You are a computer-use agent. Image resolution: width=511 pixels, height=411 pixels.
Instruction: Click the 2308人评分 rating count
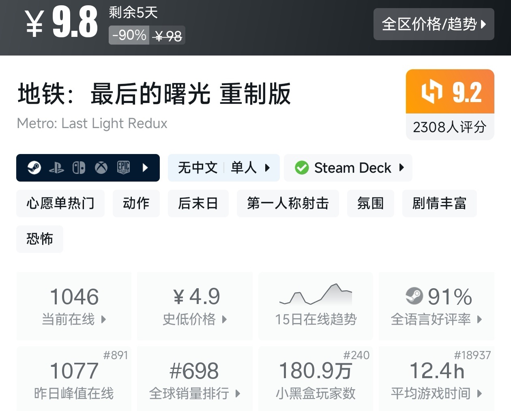(450, 127)
